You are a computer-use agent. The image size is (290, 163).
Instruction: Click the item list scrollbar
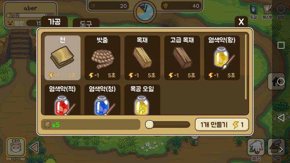click(246, 67)
